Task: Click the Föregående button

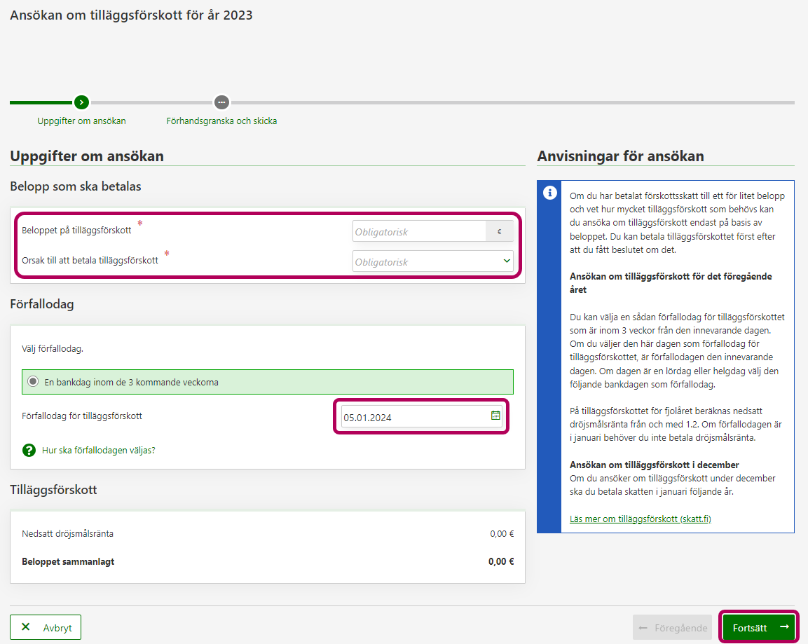Action: pos(672,628)
